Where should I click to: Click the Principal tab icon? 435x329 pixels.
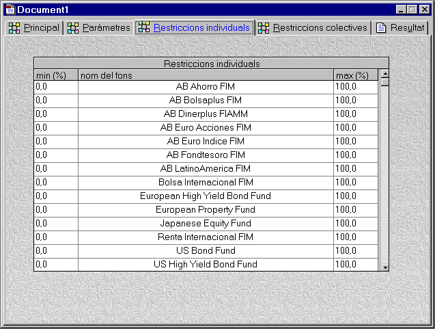14,28
